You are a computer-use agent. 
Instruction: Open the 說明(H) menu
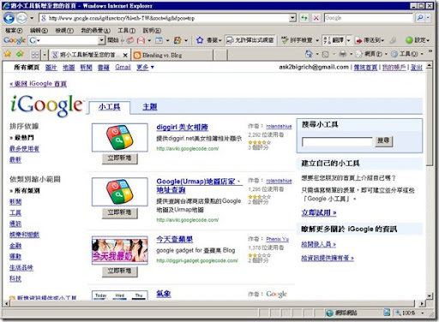tap(152, 30)
